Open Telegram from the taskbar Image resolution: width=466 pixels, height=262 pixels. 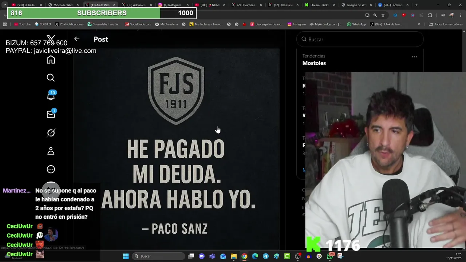(266, 256)
